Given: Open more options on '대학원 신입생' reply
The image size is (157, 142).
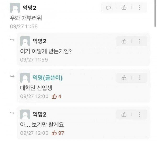Looking at the screenshot, I should [x=139, y=78].
